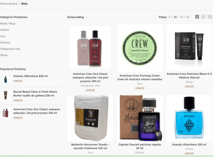The image size is (213, 157).
Task: Select the Perfumy category
Action: [x=5, y=43]
